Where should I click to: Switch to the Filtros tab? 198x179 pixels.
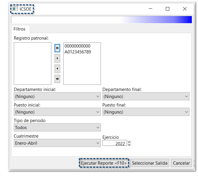coord(20,29)
